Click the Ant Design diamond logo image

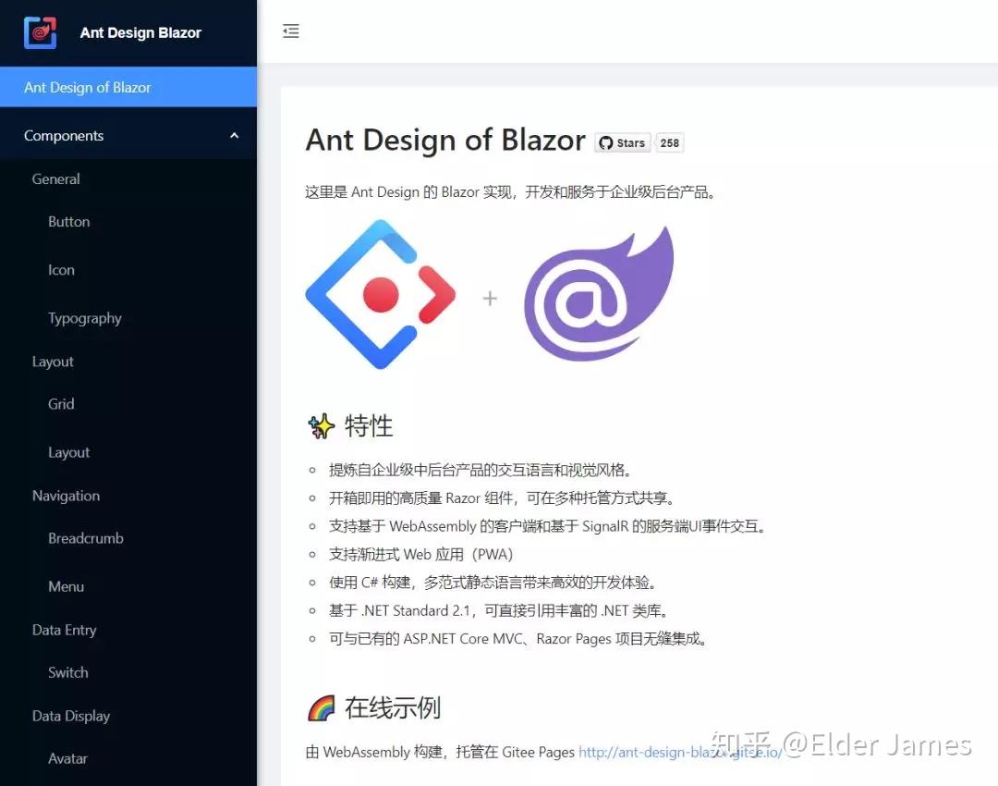[381, 294]
